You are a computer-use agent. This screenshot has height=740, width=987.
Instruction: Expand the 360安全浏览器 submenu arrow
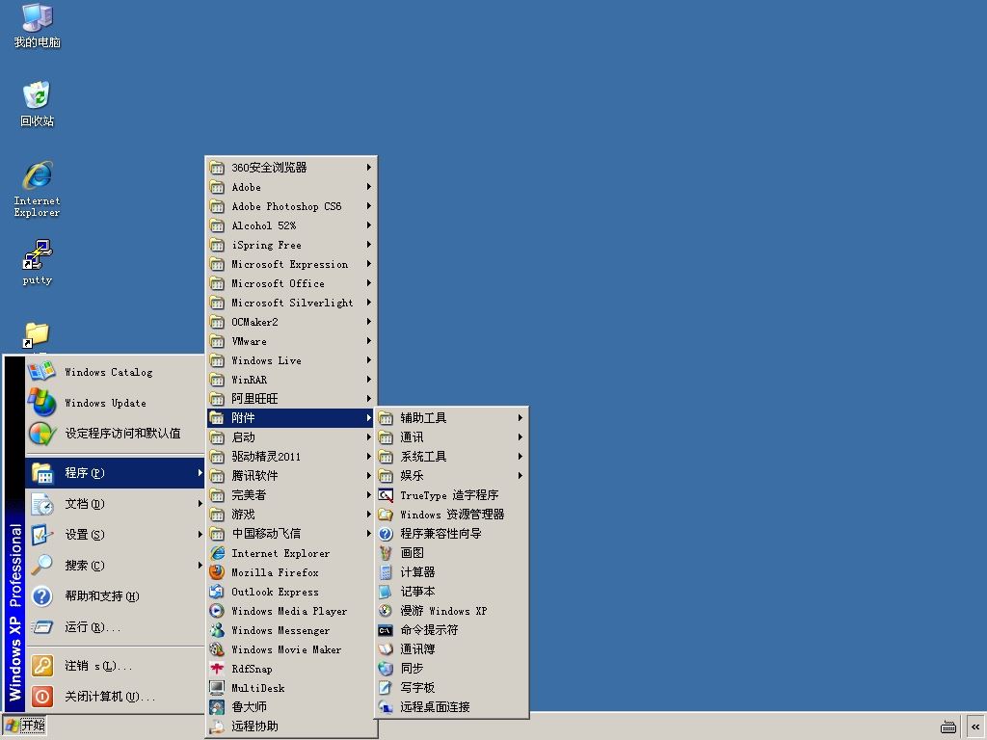pyautogui.click(x=369, y=168)
